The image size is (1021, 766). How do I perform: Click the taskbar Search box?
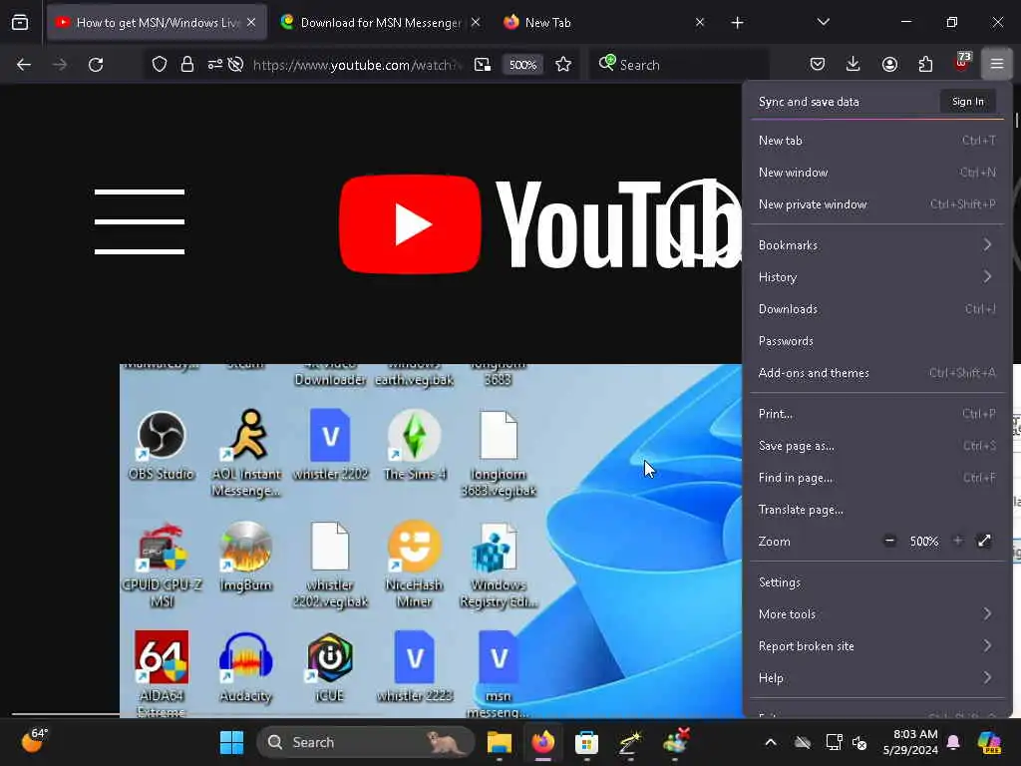point(367,742)
